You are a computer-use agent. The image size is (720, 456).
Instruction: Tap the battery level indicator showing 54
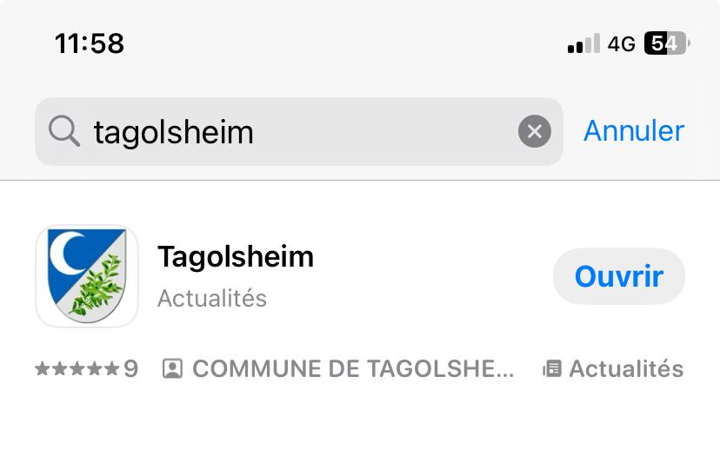(667, 43)
